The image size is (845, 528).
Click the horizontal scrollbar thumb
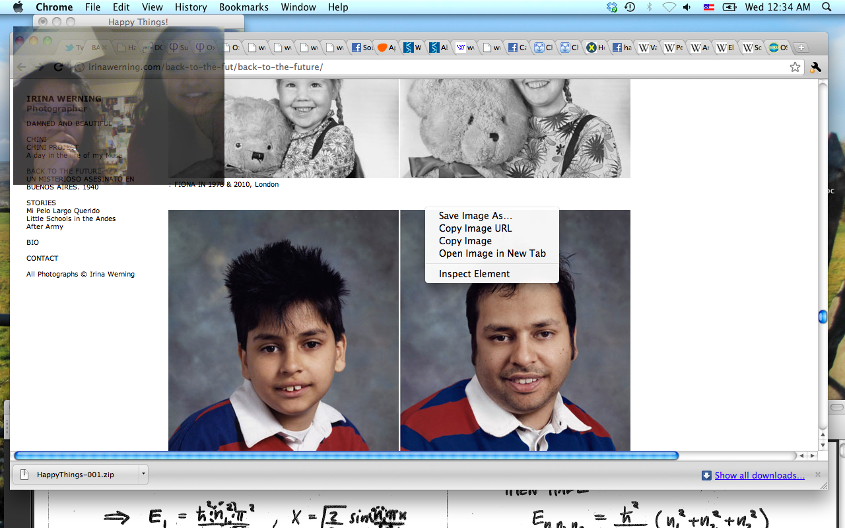tap(346, 455)
